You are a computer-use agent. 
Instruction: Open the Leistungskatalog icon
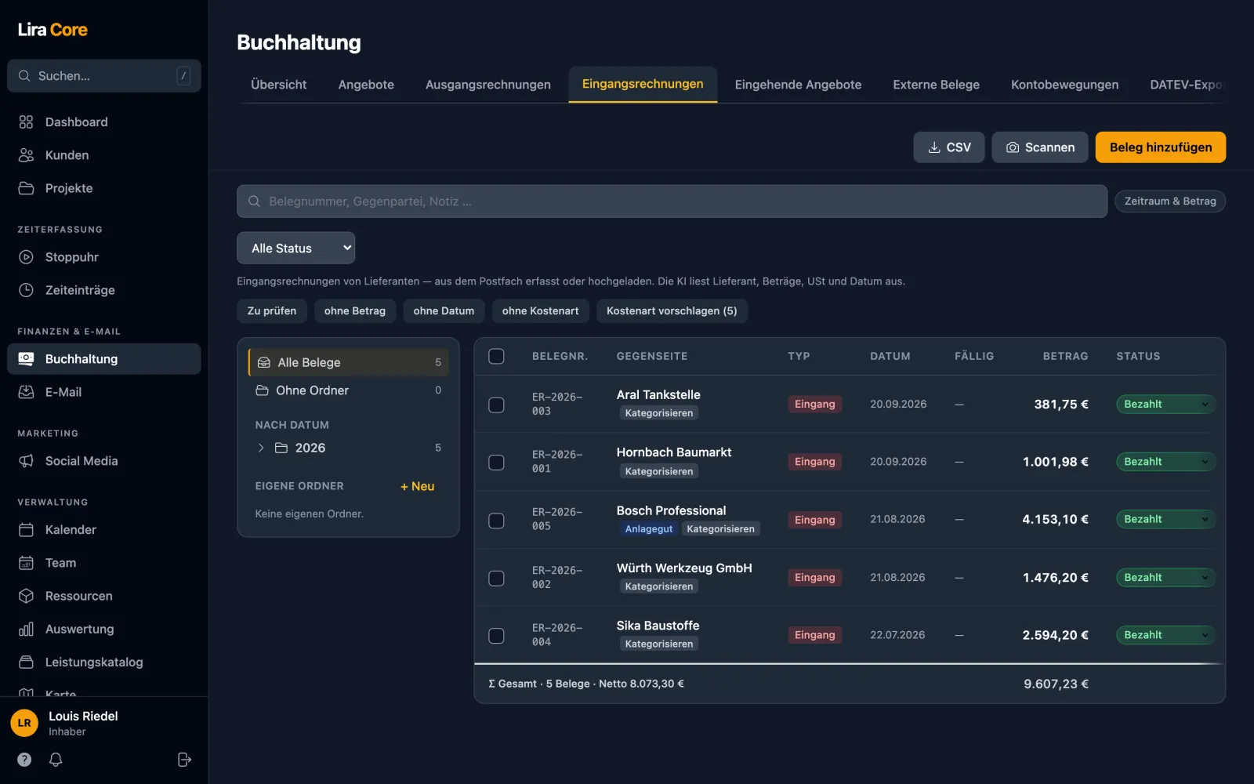(x=26, y=662)
